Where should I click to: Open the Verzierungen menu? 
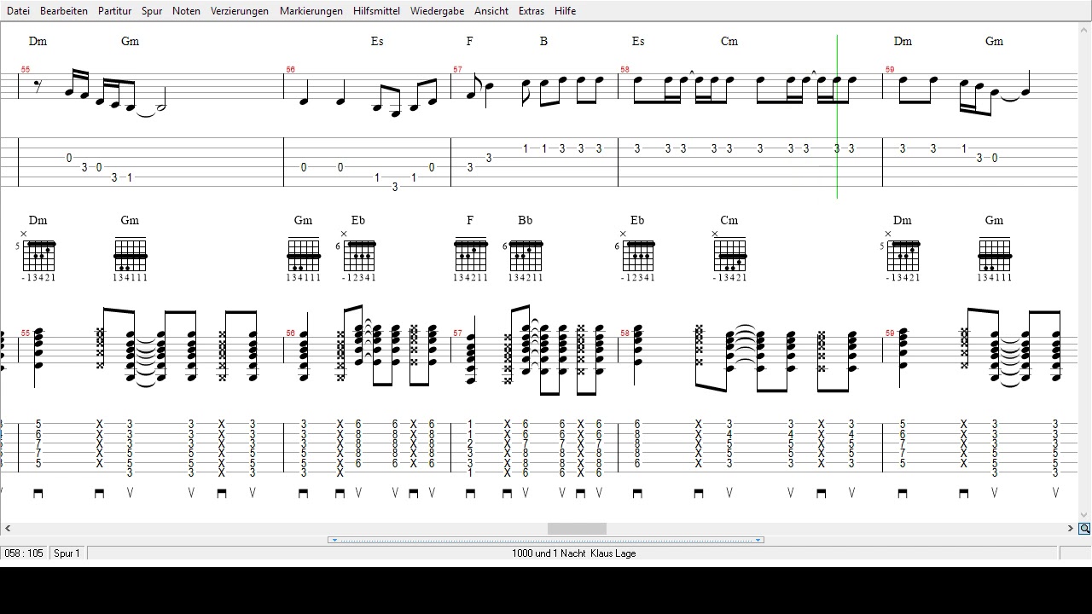pyautogui.click(x=240, y=11)
